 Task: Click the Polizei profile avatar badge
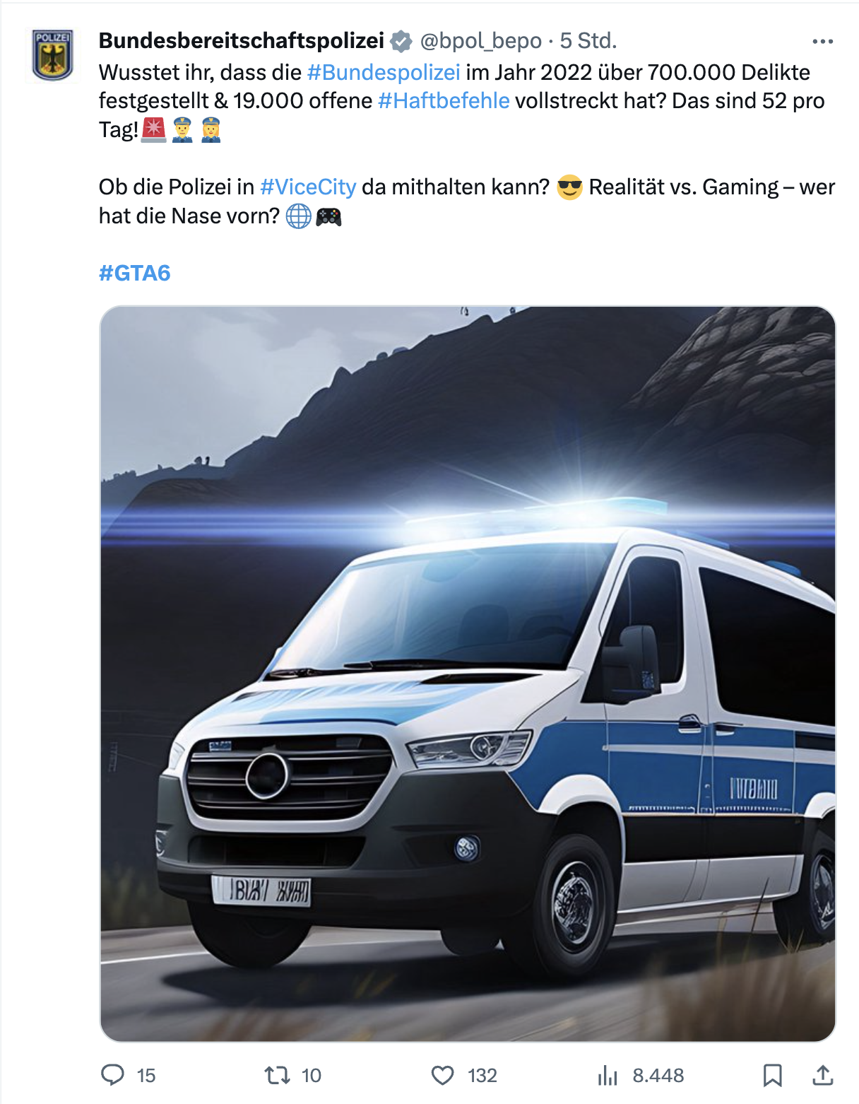point(52,55)
